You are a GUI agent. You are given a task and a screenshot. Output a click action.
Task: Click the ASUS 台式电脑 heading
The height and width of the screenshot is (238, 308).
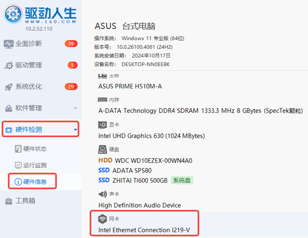coord(125,26)
